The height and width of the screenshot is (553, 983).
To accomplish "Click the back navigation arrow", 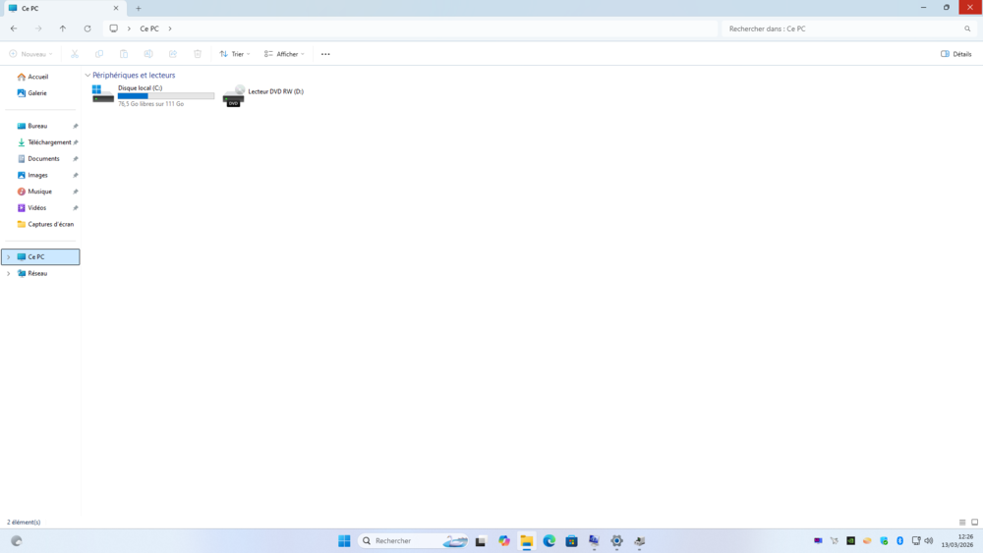I will [14, 28].
